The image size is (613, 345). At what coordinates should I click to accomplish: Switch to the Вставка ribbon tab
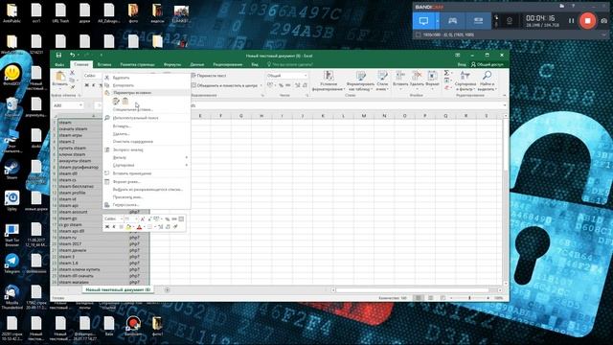104,64
